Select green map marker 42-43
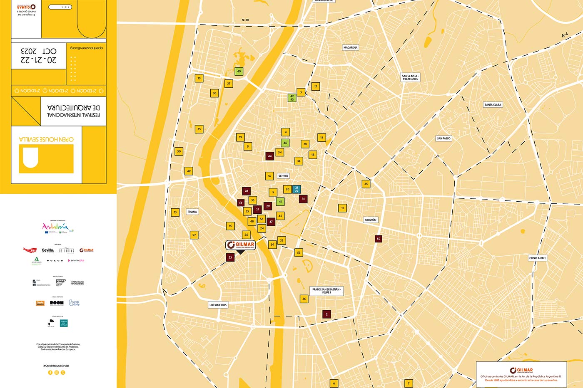The width and height of the screenshot is (583, 388). 292,98
